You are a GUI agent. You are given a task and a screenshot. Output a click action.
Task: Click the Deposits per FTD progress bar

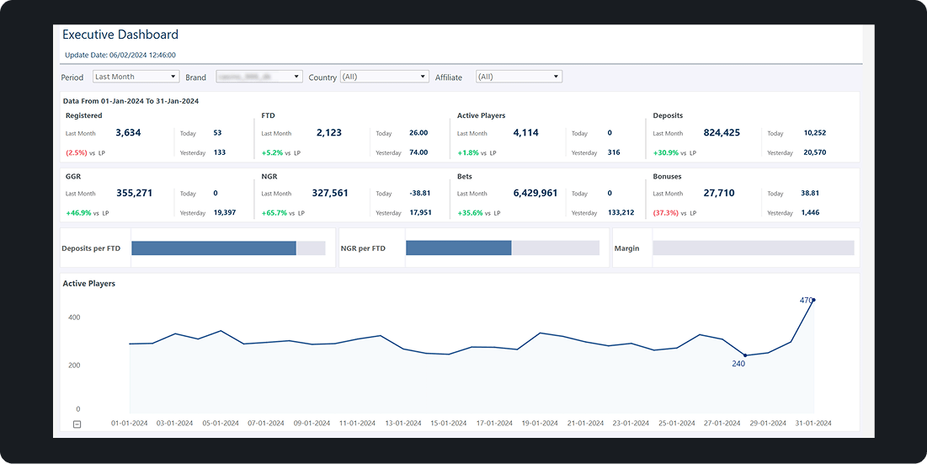click(227, 248)
